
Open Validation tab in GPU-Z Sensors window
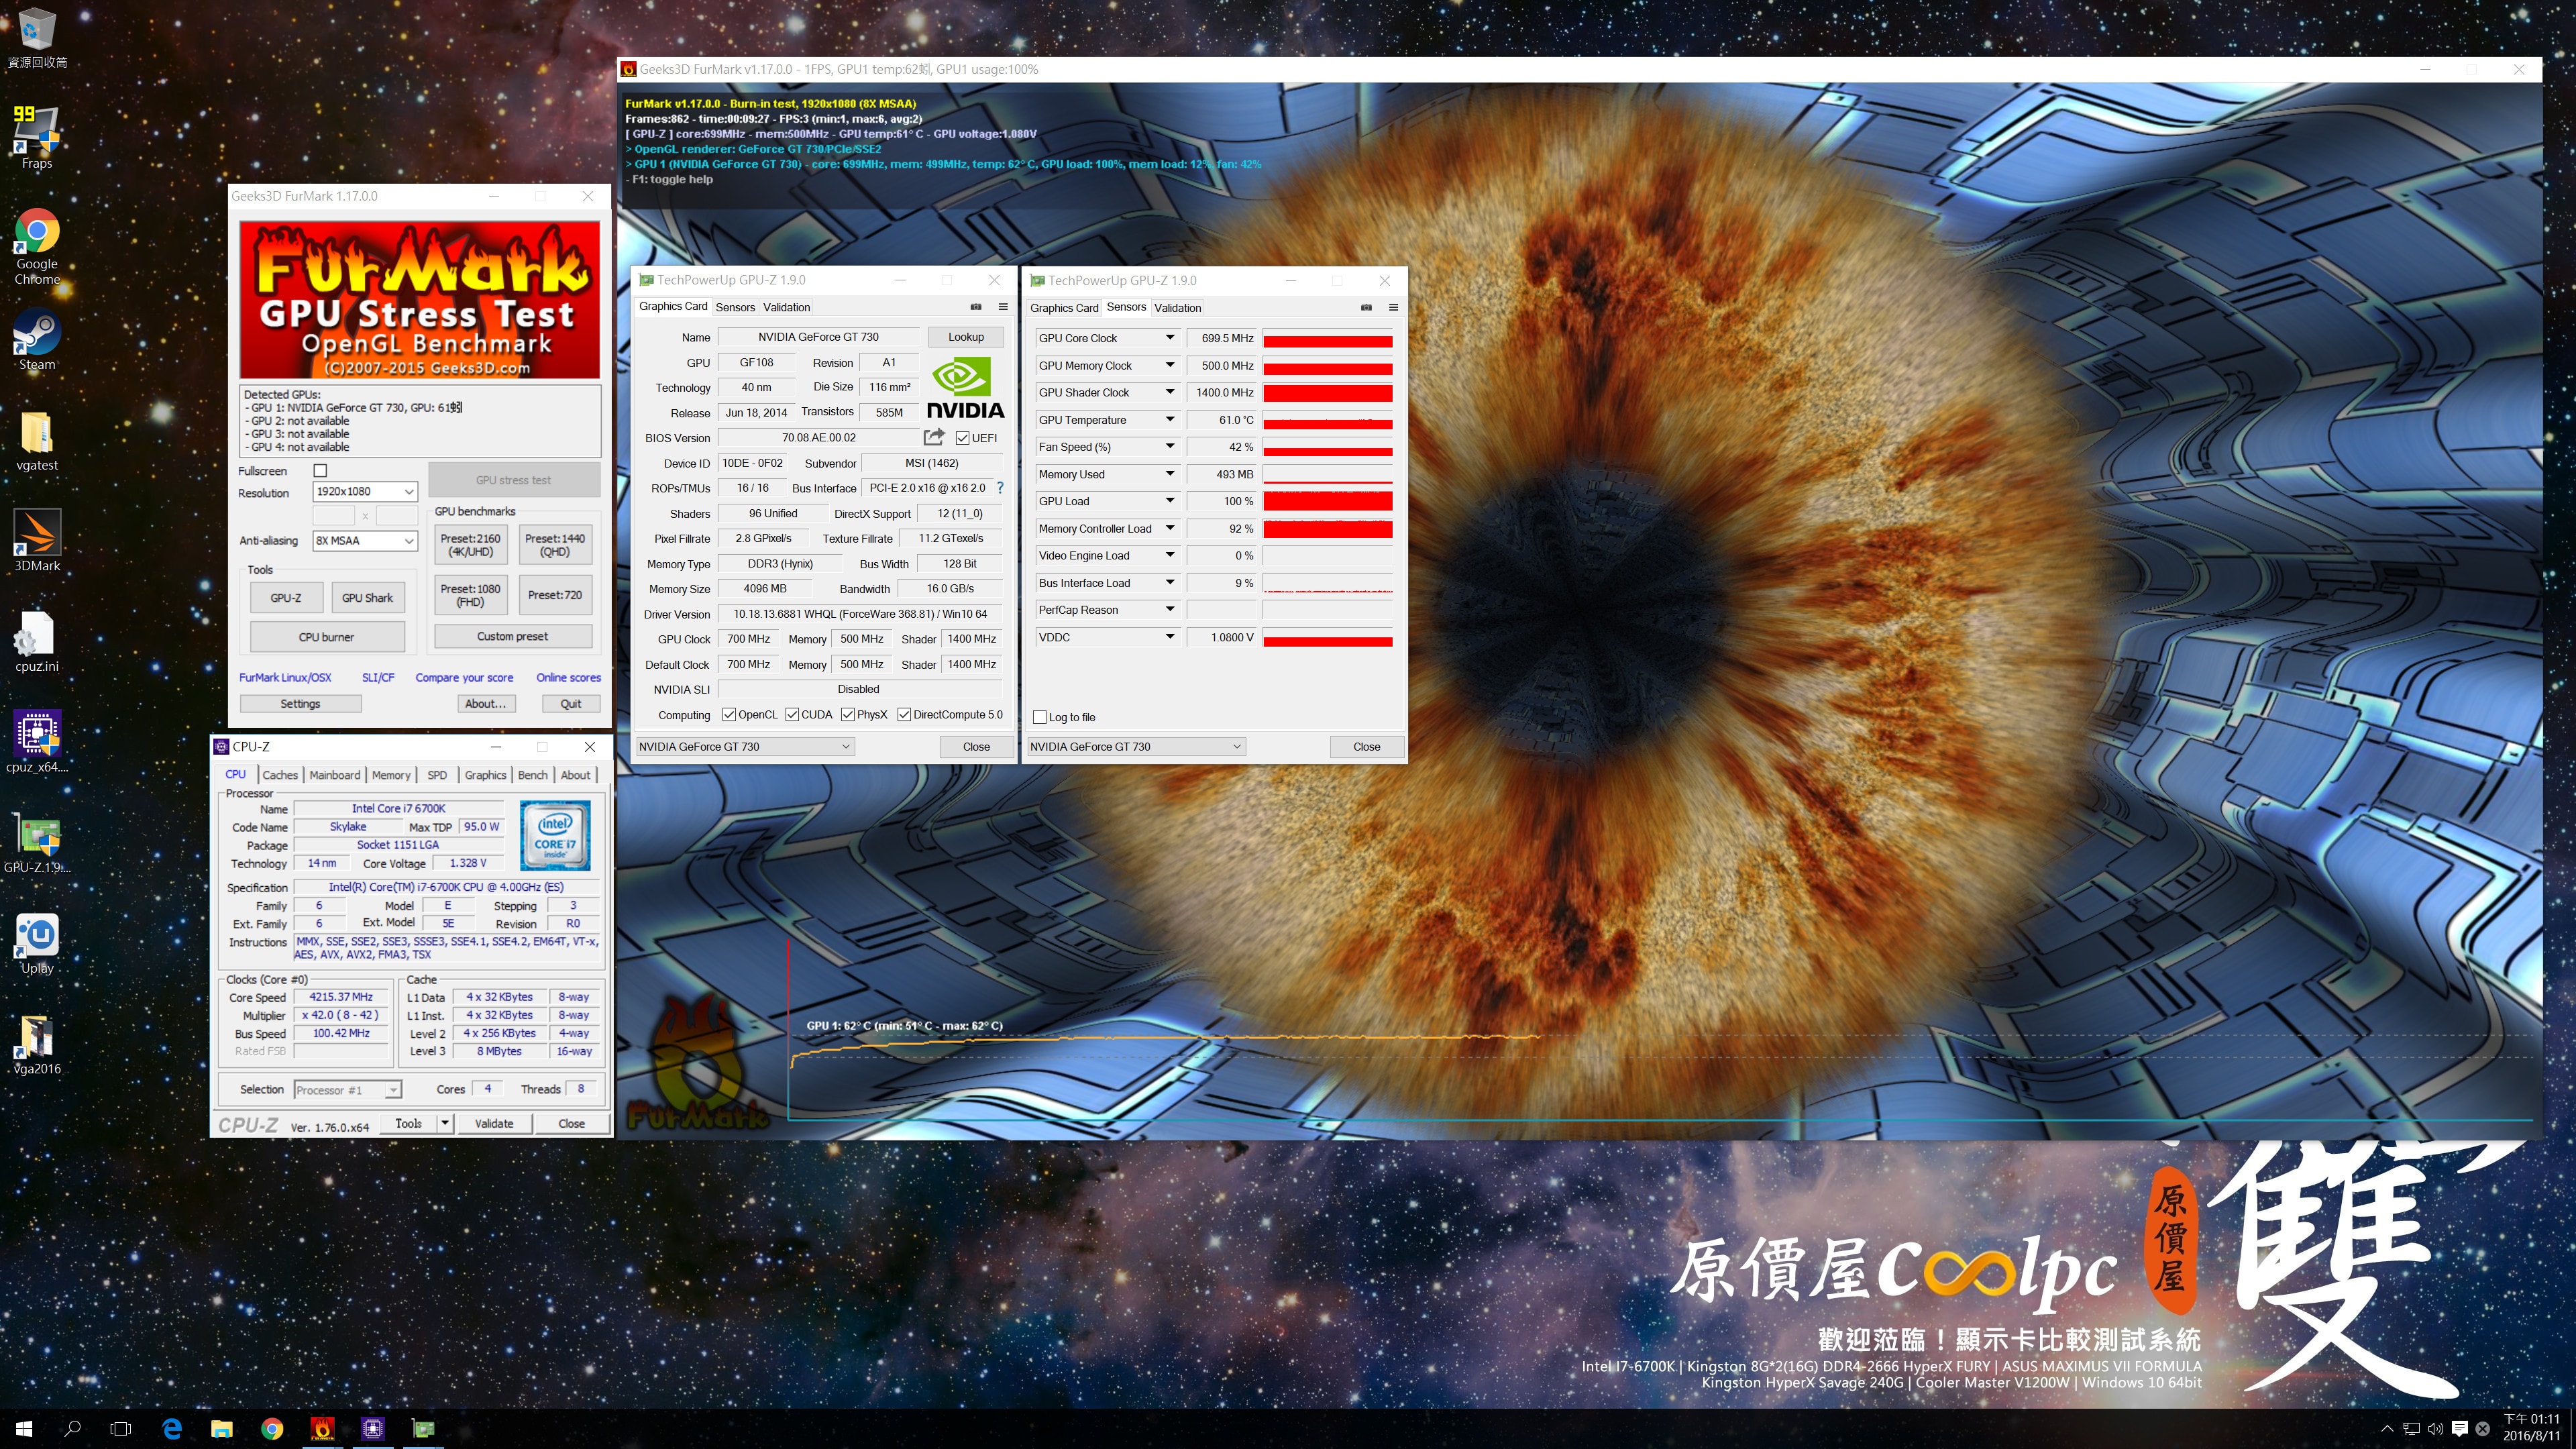[1178, 308]
